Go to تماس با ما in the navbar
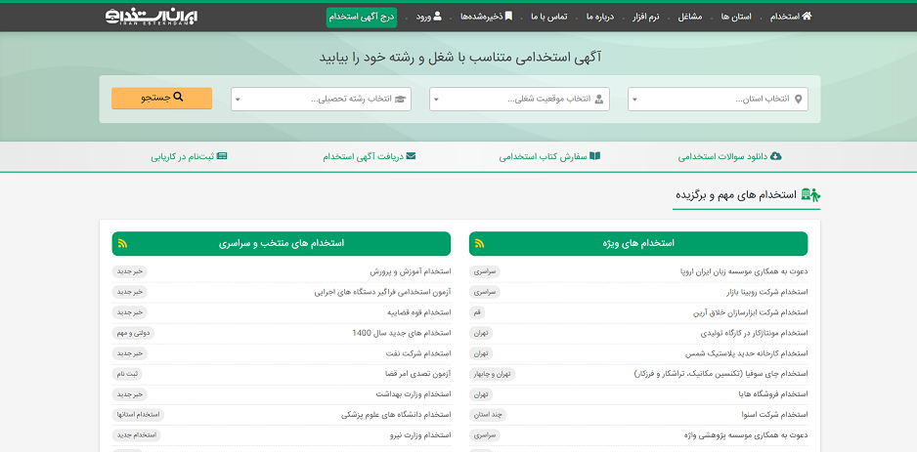 [x=549, y=17]
